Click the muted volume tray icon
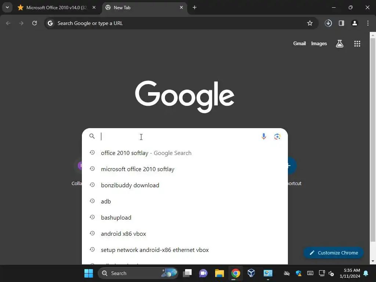 [331, 273]
